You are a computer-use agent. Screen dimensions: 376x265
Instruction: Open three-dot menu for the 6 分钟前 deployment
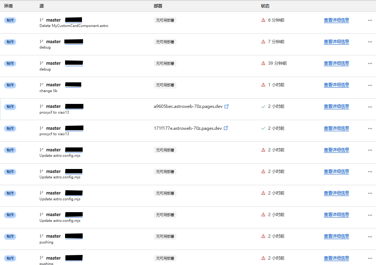click(370, 20)
